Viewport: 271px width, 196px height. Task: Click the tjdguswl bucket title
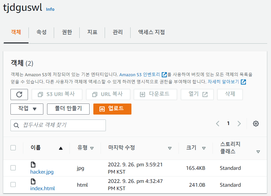click(x=23, y=8)
